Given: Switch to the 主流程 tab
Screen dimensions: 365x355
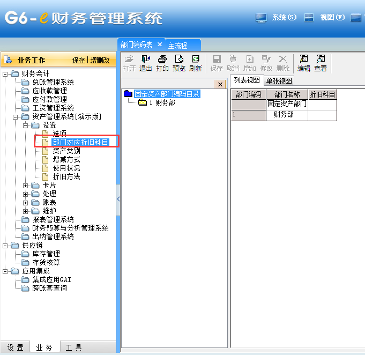Looking at the screenshot, I should point(178,46).
